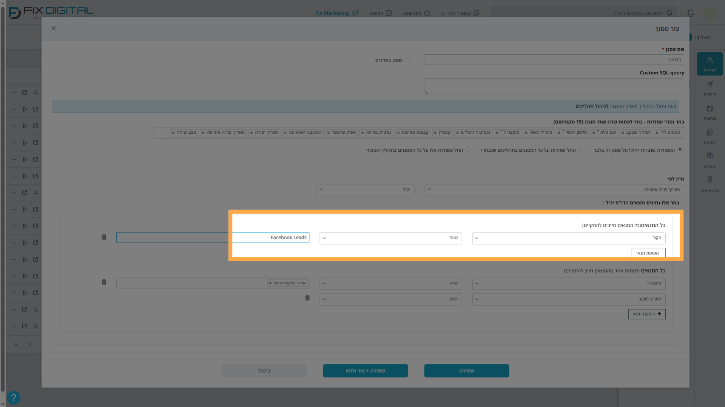725x407 pixels.
Task: Delete the Facebook Leads condition row
Action: (104, 237)
